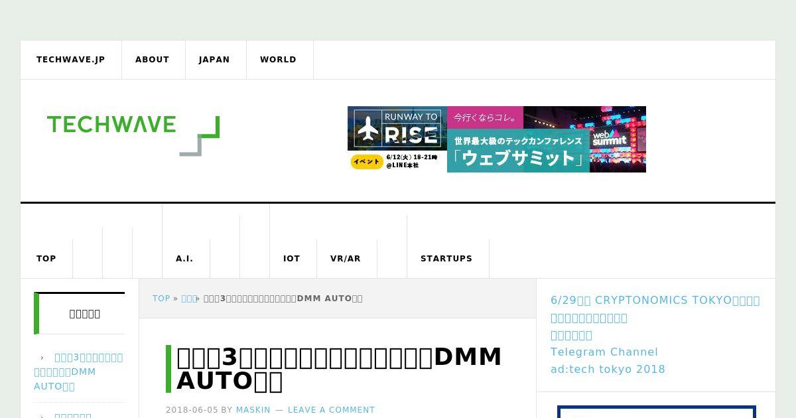
Task: Open the STARTUPS category tab
Action: pyautogui.click(x=446, y=259)
